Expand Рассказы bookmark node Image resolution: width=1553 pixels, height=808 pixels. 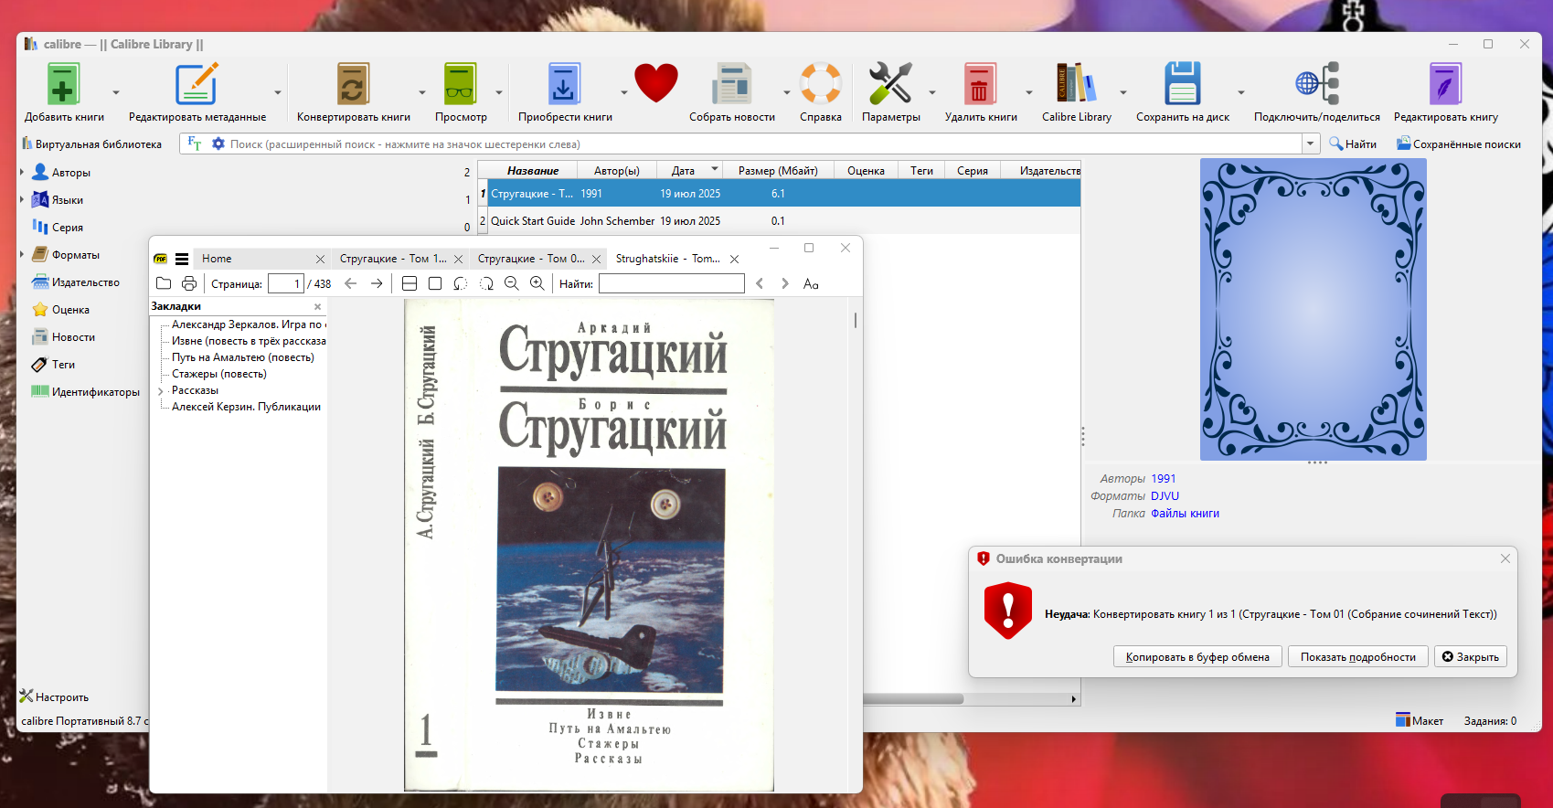(161, 391)
